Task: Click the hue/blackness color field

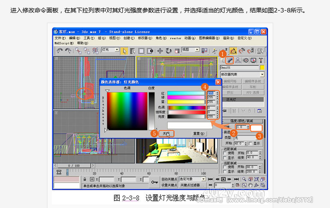Action: point(127,111)
